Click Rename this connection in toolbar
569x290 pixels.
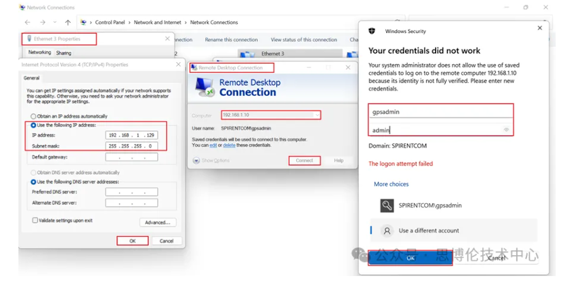(231, 39)
